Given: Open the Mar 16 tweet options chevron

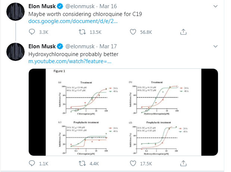Looking at the screenshot, I should coord(215,7).
